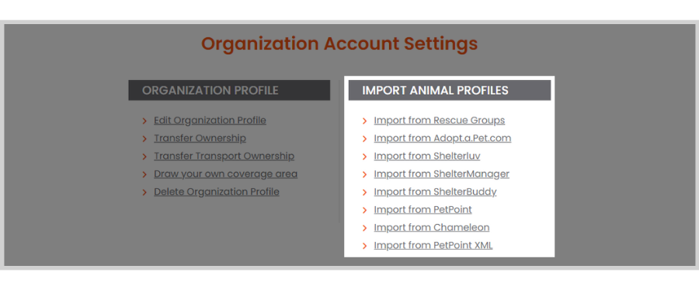Open Import from Rescue Groups link
The height and width of the screenshot is (297, 699).
click(x=439, y=121)
